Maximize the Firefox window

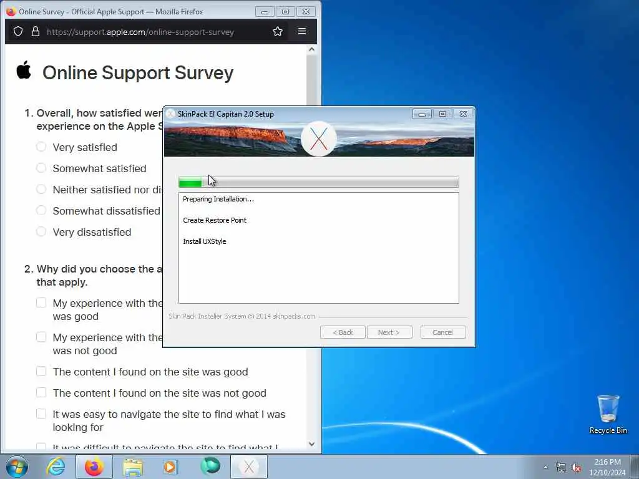point(285,11)
